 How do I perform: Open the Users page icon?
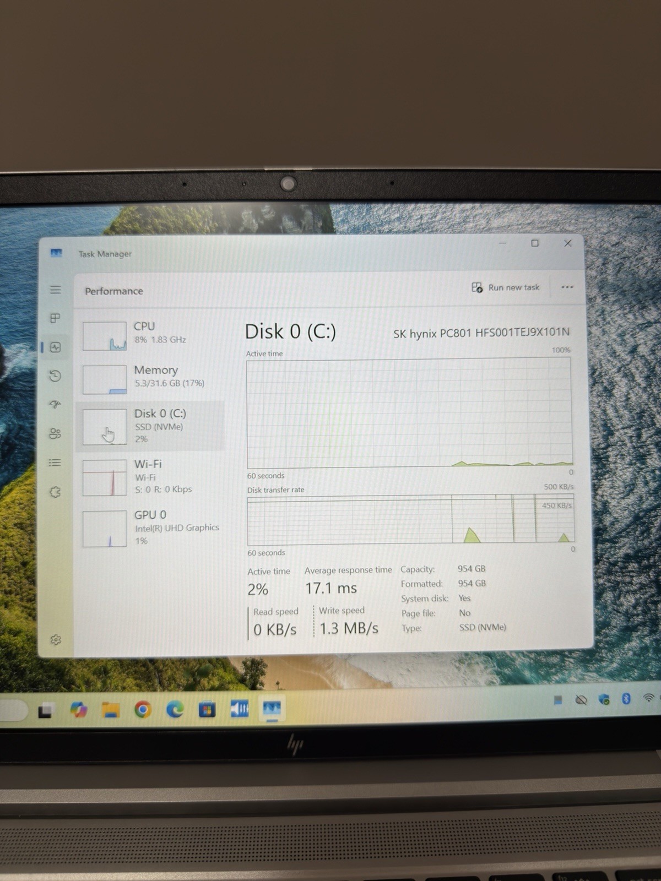pos(55,433)
